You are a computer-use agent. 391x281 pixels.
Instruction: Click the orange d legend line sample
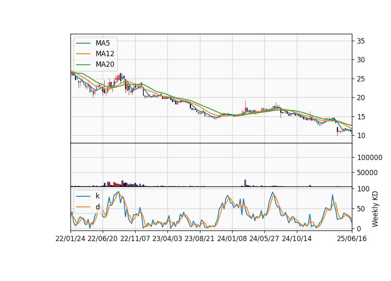[83, 207]
